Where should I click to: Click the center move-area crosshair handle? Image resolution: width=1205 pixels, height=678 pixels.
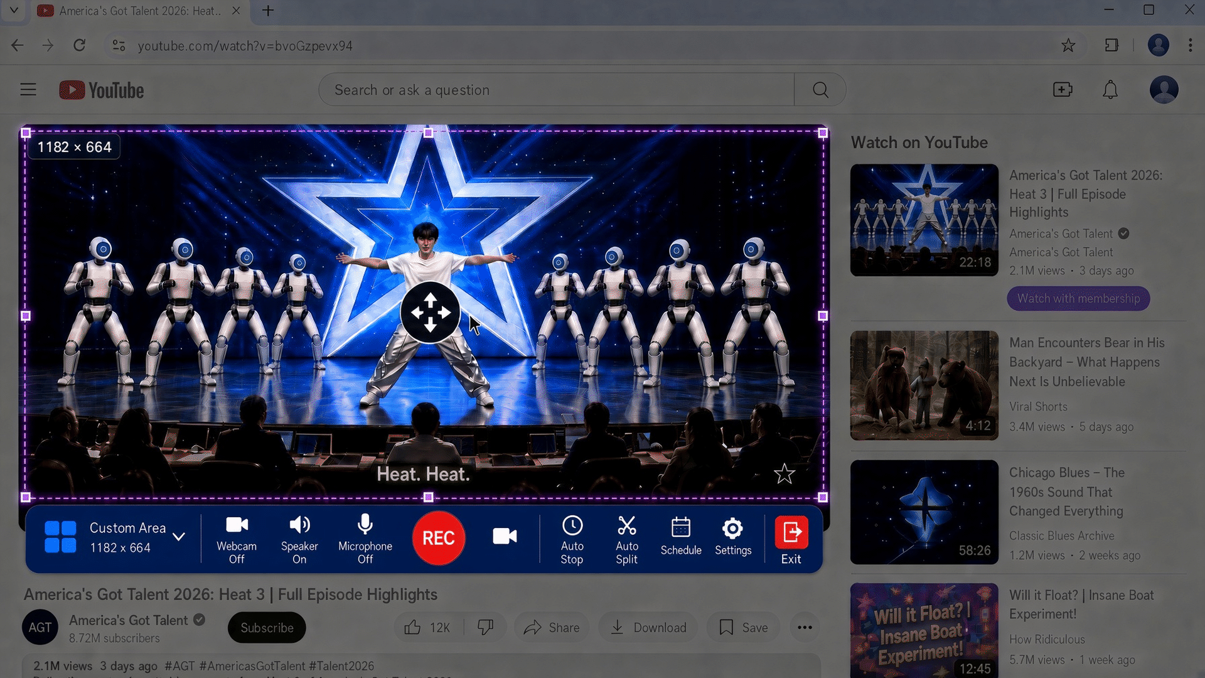point(430,312)
